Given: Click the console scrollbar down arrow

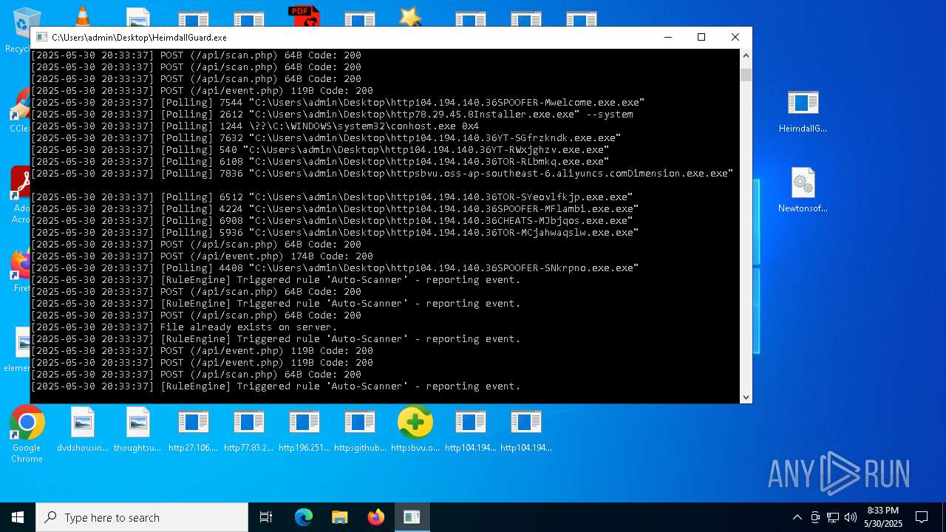Looking at the screenshot, I should click(746, 397).
